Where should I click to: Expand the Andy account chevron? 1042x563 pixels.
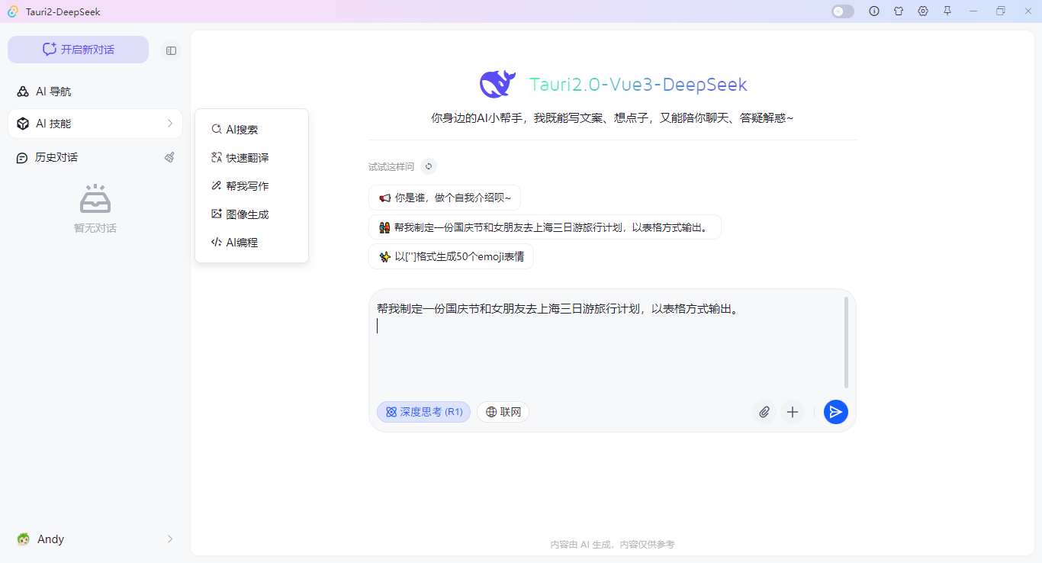[169, 539]
